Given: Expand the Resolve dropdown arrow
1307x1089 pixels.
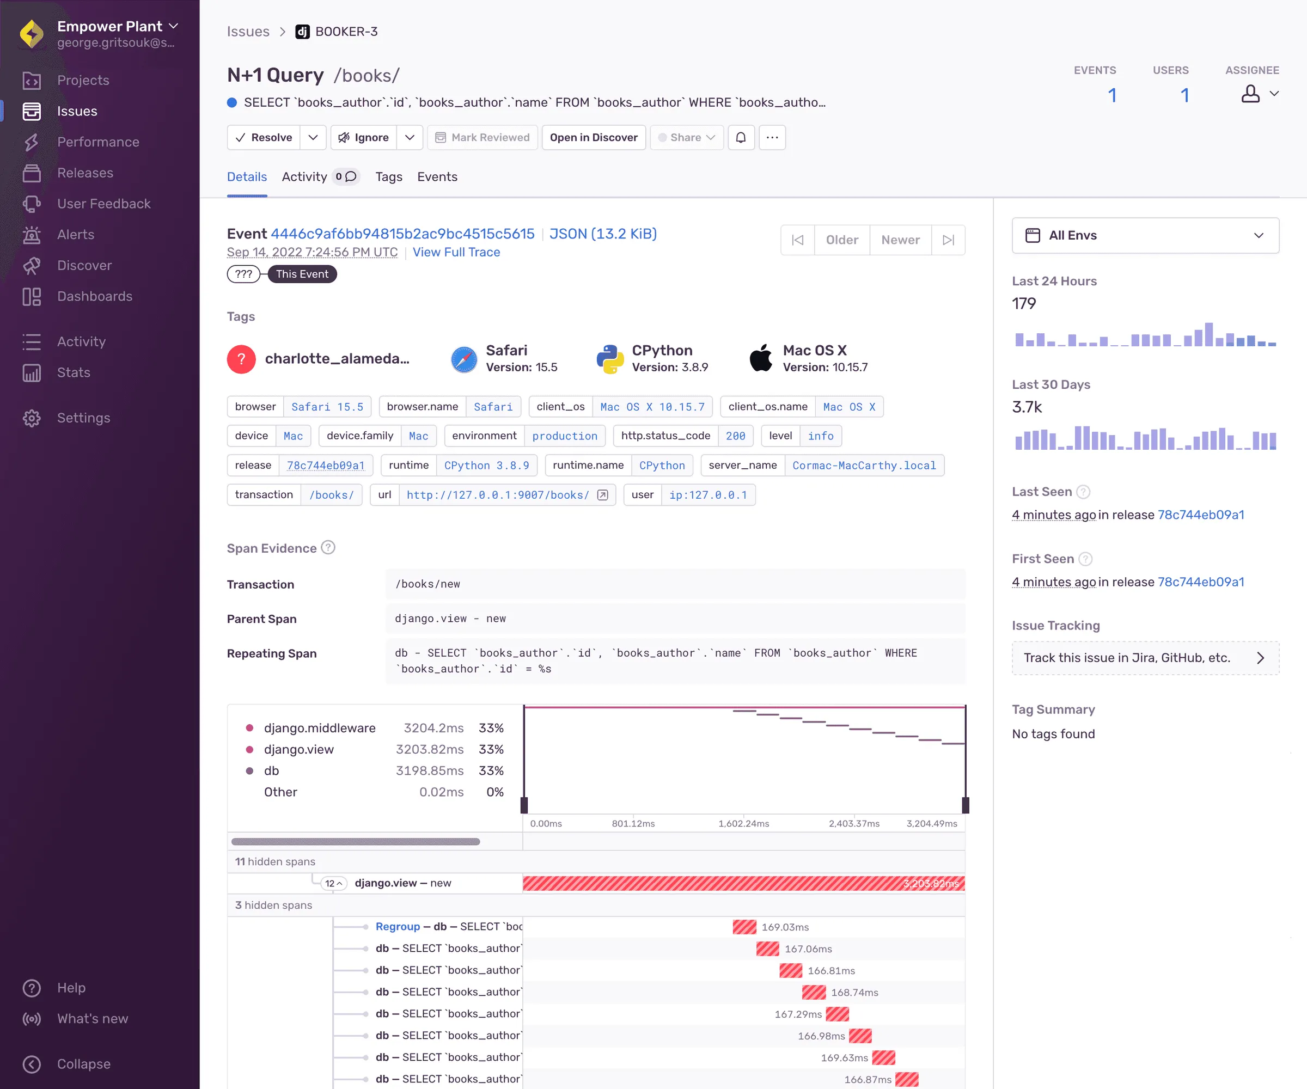Looking at the screenshot, I should coord(313,138).
